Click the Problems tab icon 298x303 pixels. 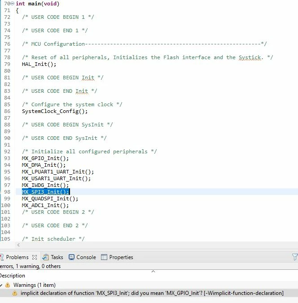point(2,257)
